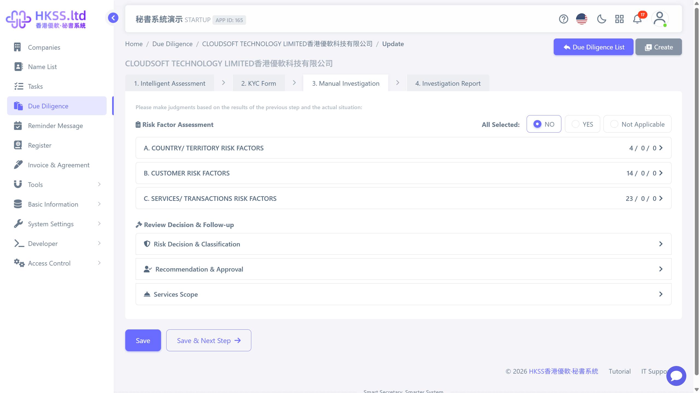Click the Developer terminal icon
Screen dimensions: 700x393
[x=19, y=243]
